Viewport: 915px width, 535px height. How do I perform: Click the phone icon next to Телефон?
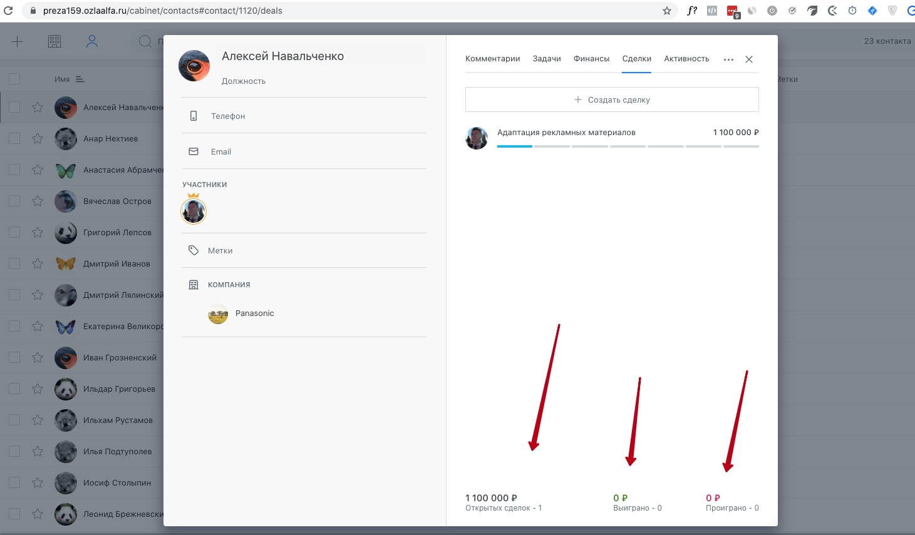[194, 116]
